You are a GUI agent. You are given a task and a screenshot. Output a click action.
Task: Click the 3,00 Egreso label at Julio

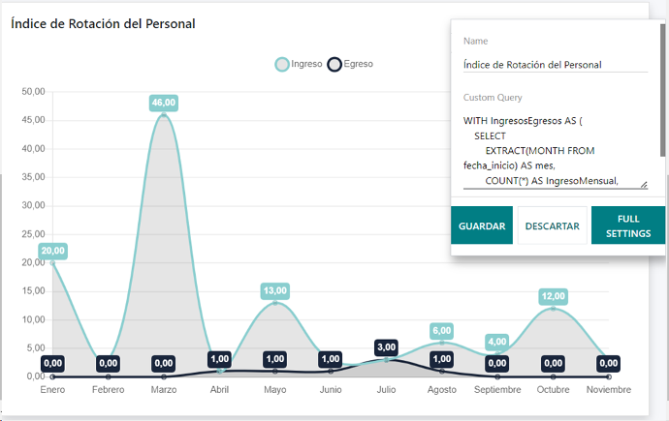coord(387,346)
